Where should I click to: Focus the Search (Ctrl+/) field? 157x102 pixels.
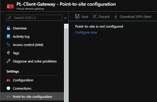[34, 18]
